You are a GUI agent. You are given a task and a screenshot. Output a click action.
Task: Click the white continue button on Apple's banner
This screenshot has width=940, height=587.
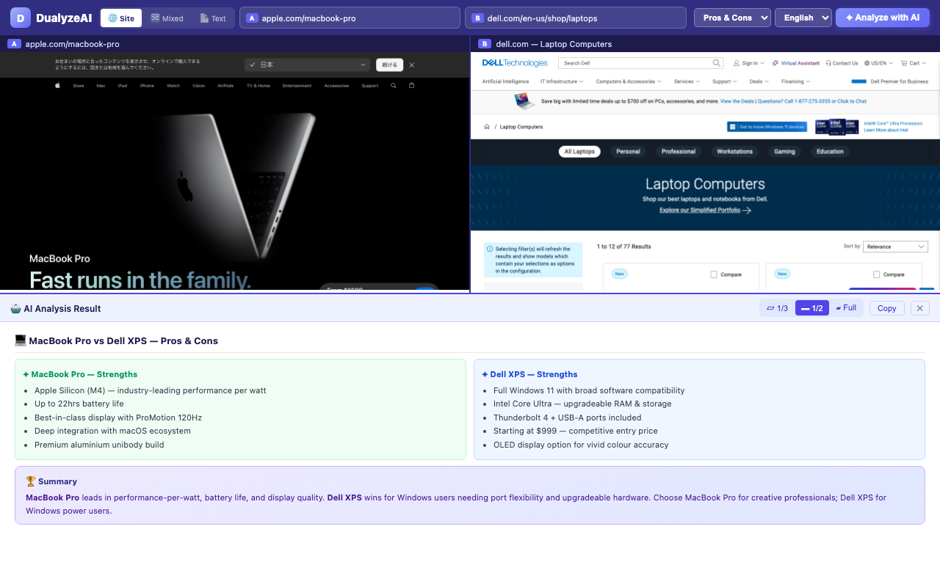(389, 65)
